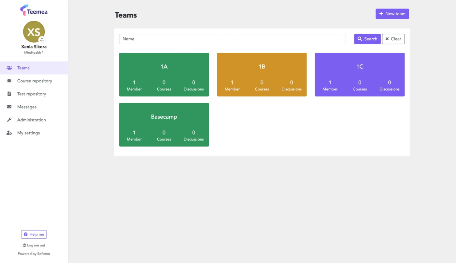
Task: Open the 1A team card
Action: tap(164, 74)
